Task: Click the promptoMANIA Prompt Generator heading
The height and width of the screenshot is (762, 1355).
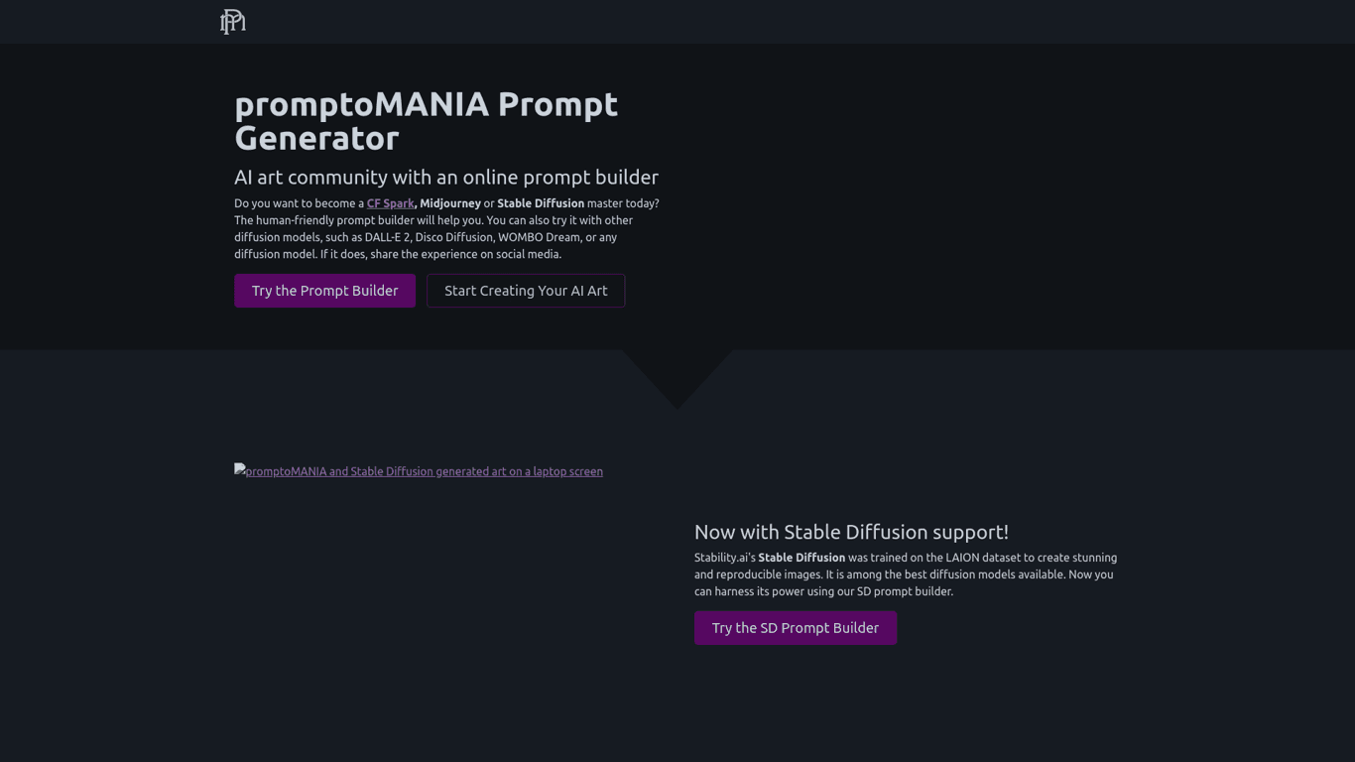Action: click(426, 120)
